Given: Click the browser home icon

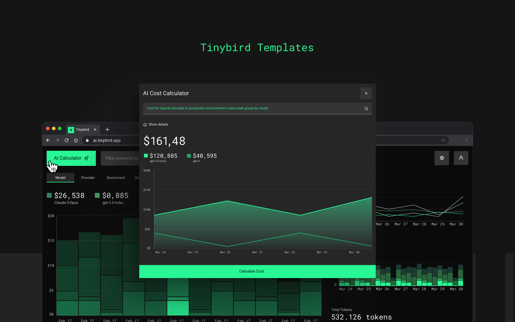Looking at the screenshot, I should tap(76, 140).
